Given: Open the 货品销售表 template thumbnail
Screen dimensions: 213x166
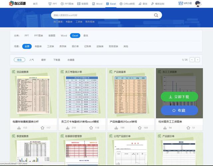Looking at the screenshot, I should click(33, 93).
